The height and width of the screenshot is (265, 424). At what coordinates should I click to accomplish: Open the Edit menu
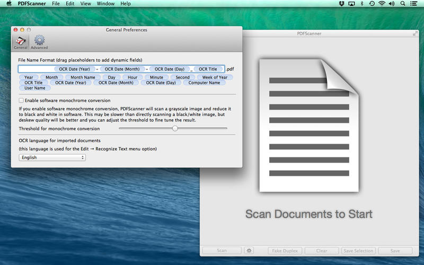[x=70, y=4]
